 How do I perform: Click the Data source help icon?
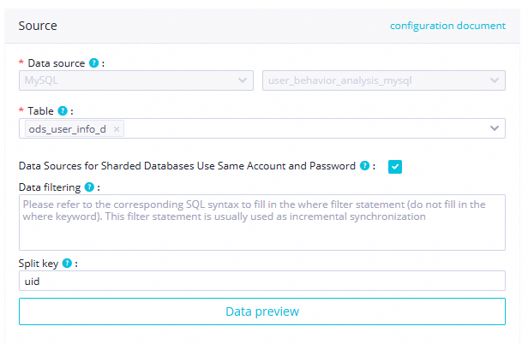(93, 63)
